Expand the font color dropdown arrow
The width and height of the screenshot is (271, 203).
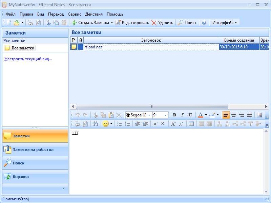coord(206,115)
